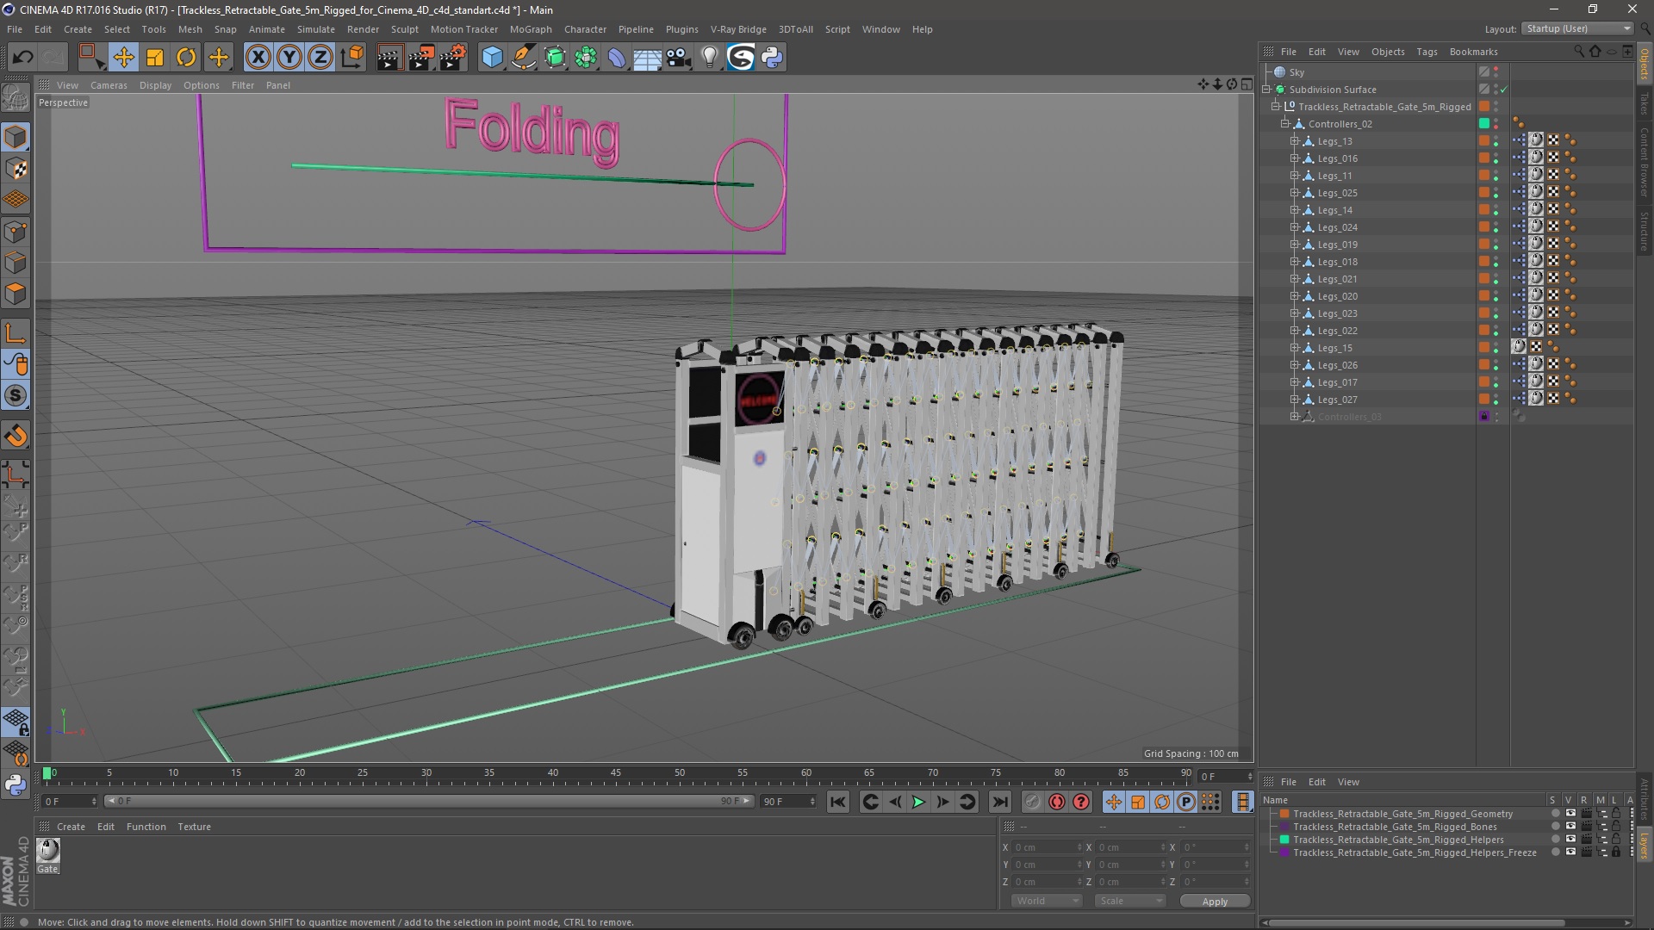Open the Python script icon in toolbar
Viewport: 1654px width, 930px height.
772,58
